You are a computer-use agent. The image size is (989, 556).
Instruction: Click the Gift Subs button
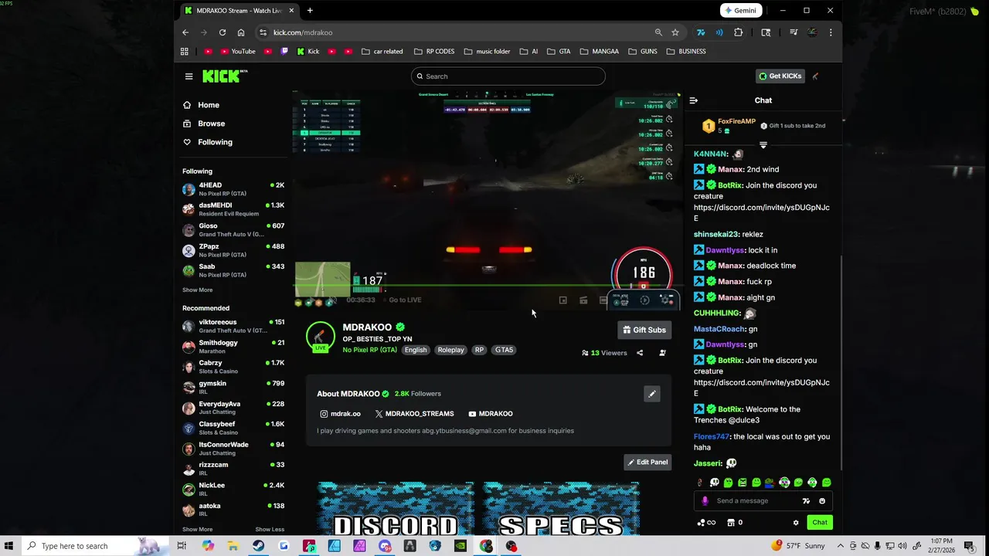[x=644, y=330]
